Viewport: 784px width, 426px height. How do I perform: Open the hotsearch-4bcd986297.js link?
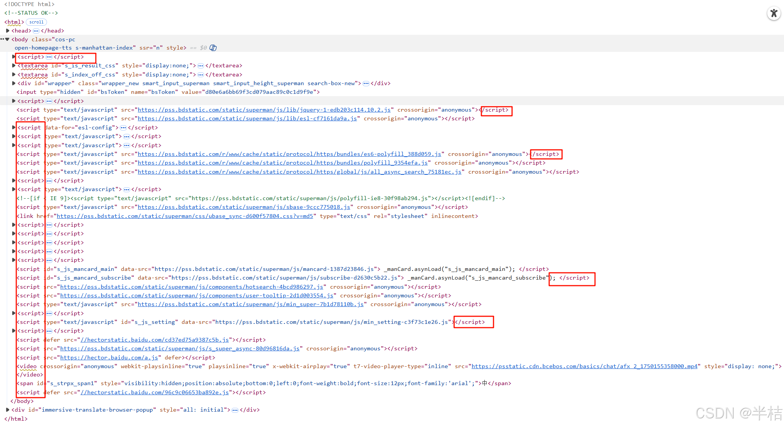192,287
